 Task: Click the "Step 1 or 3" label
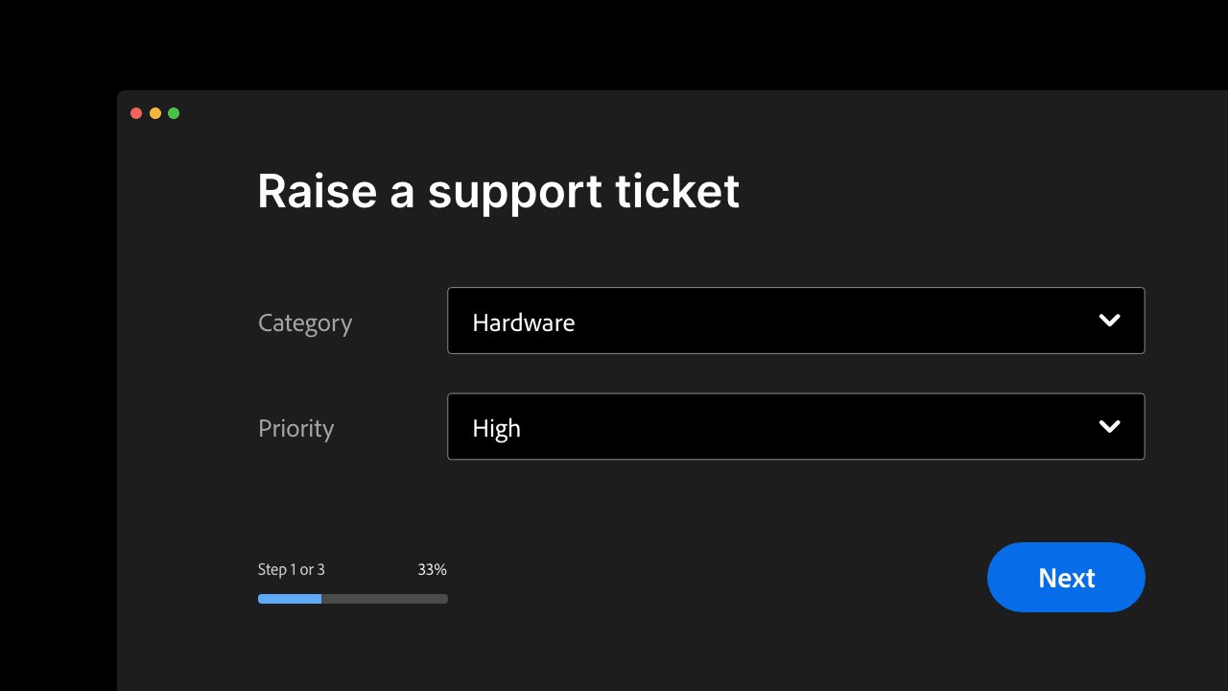[x=292, y=570]
